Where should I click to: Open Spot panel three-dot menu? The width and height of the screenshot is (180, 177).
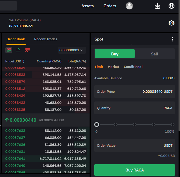point(172,39)
